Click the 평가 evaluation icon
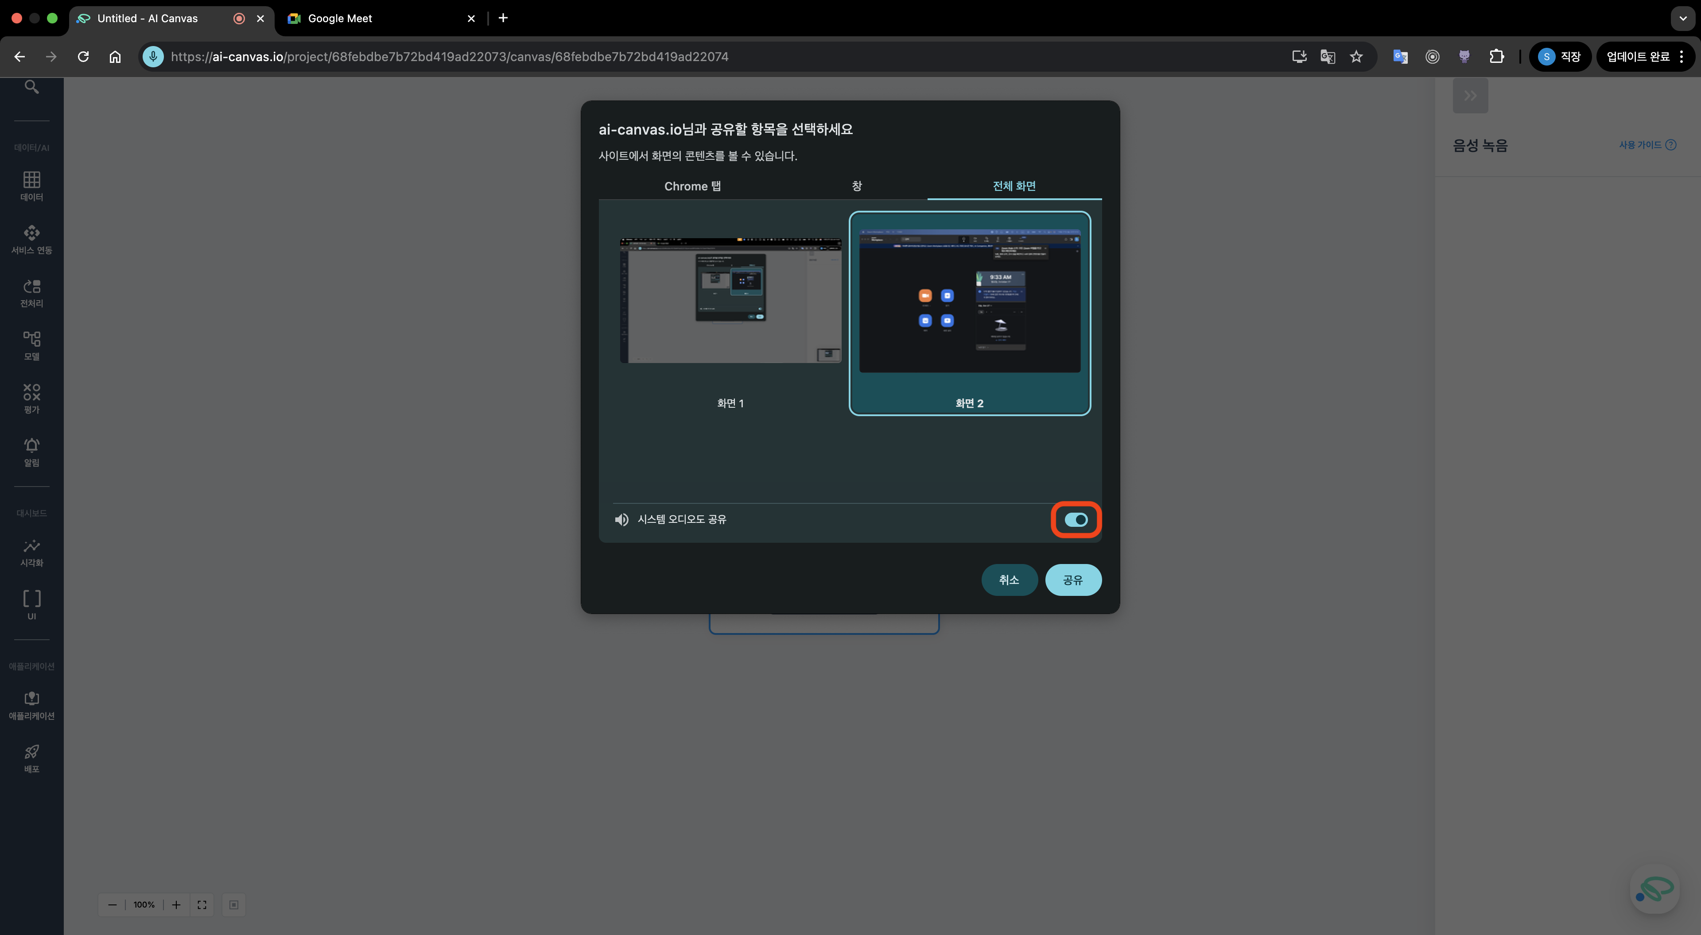The image size is (1701, 935). pyautogui.click(x=32, y=398)
